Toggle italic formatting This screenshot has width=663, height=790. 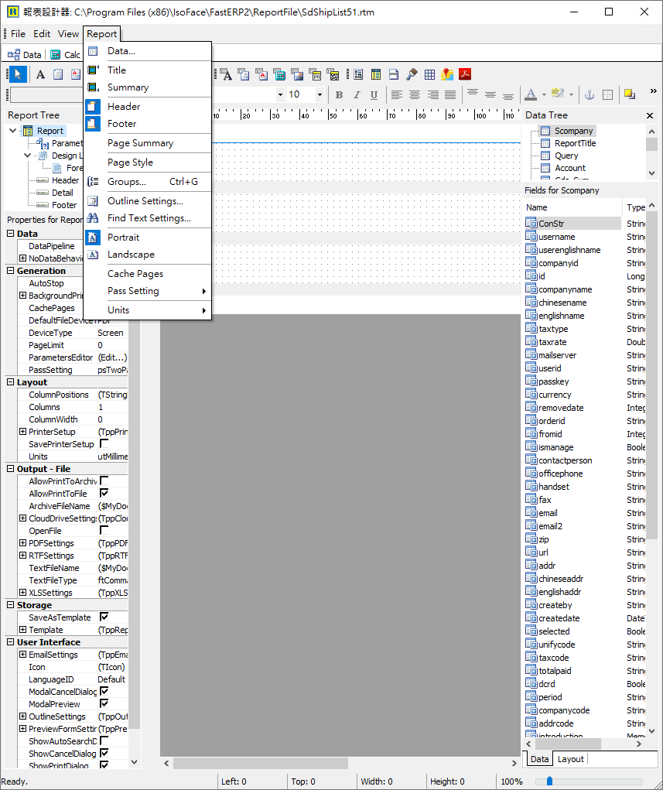pos(357,94)
